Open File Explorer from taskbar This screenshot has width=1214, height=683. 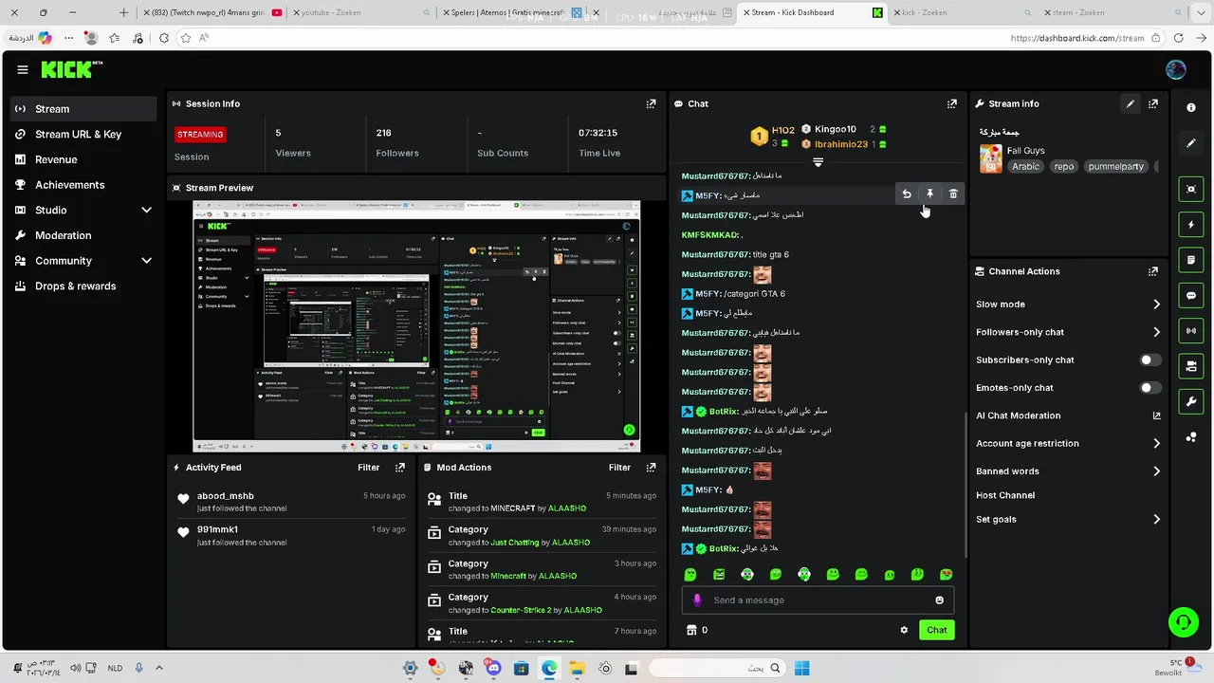[x=577, y=668]
